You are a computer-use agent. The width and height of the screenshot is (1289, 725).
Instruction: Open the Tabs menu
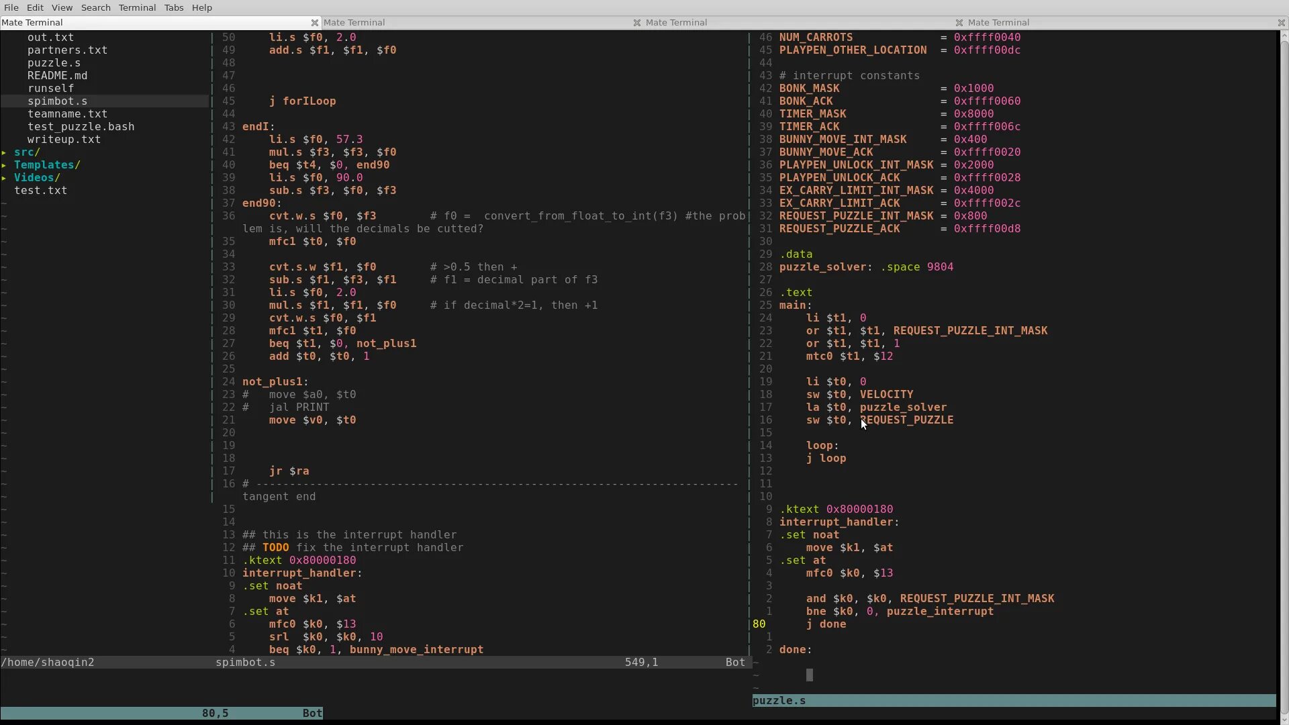click(173, 7)
